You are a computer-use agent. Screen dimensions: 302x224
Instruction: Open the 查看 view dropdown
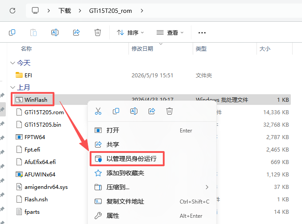click(x=170, y=32)
